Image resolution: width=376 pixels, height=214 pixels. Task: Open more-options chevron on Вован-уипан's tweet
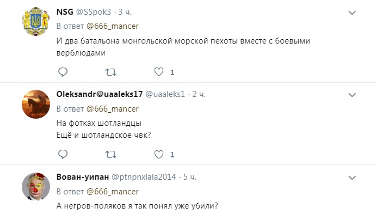pos(352,178)
